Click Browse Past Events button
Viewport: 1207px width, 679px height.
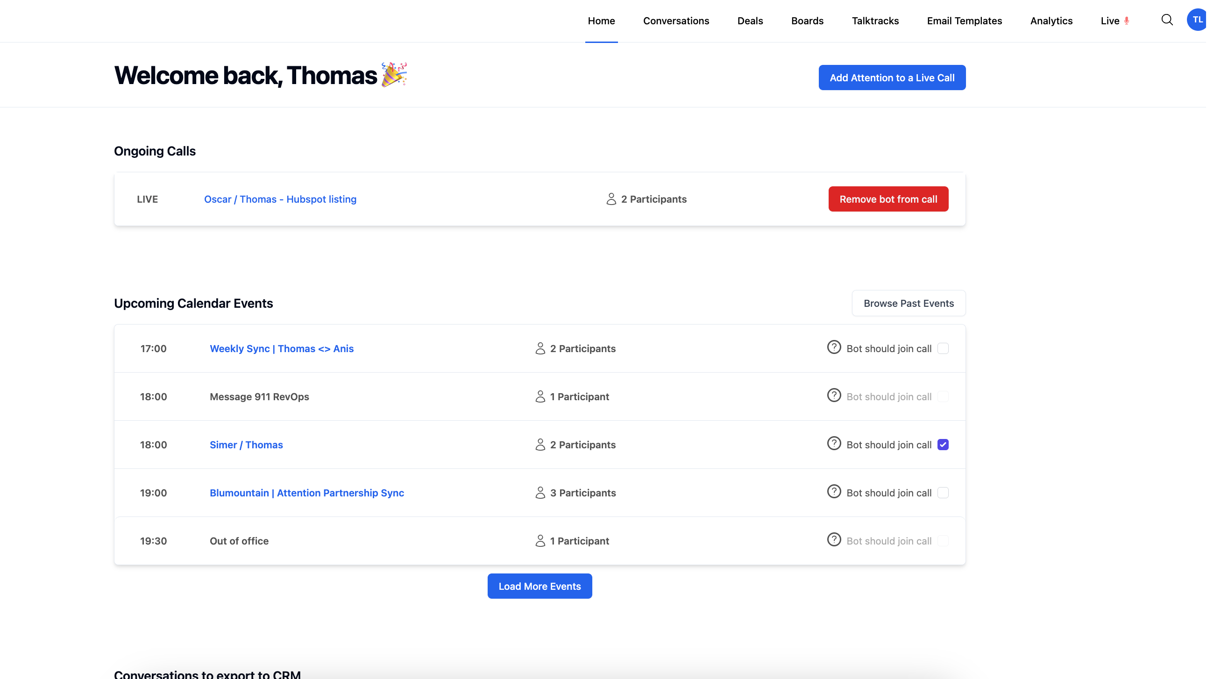click(908, 303)
